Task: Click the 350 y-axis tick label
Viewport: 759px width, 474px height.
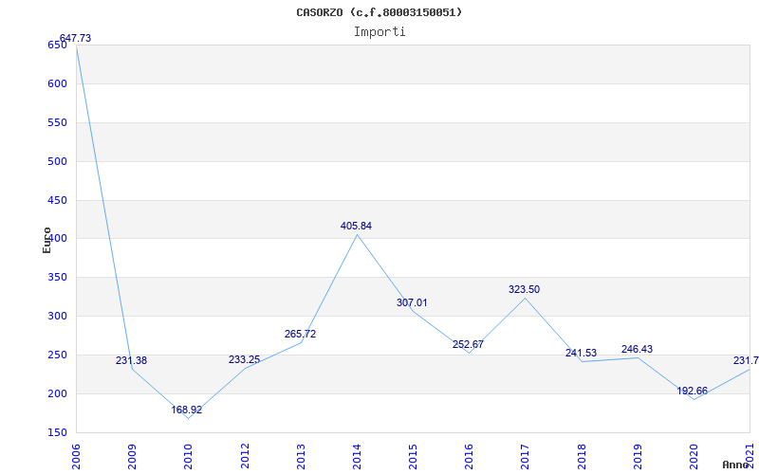Action: pos(57,278)
